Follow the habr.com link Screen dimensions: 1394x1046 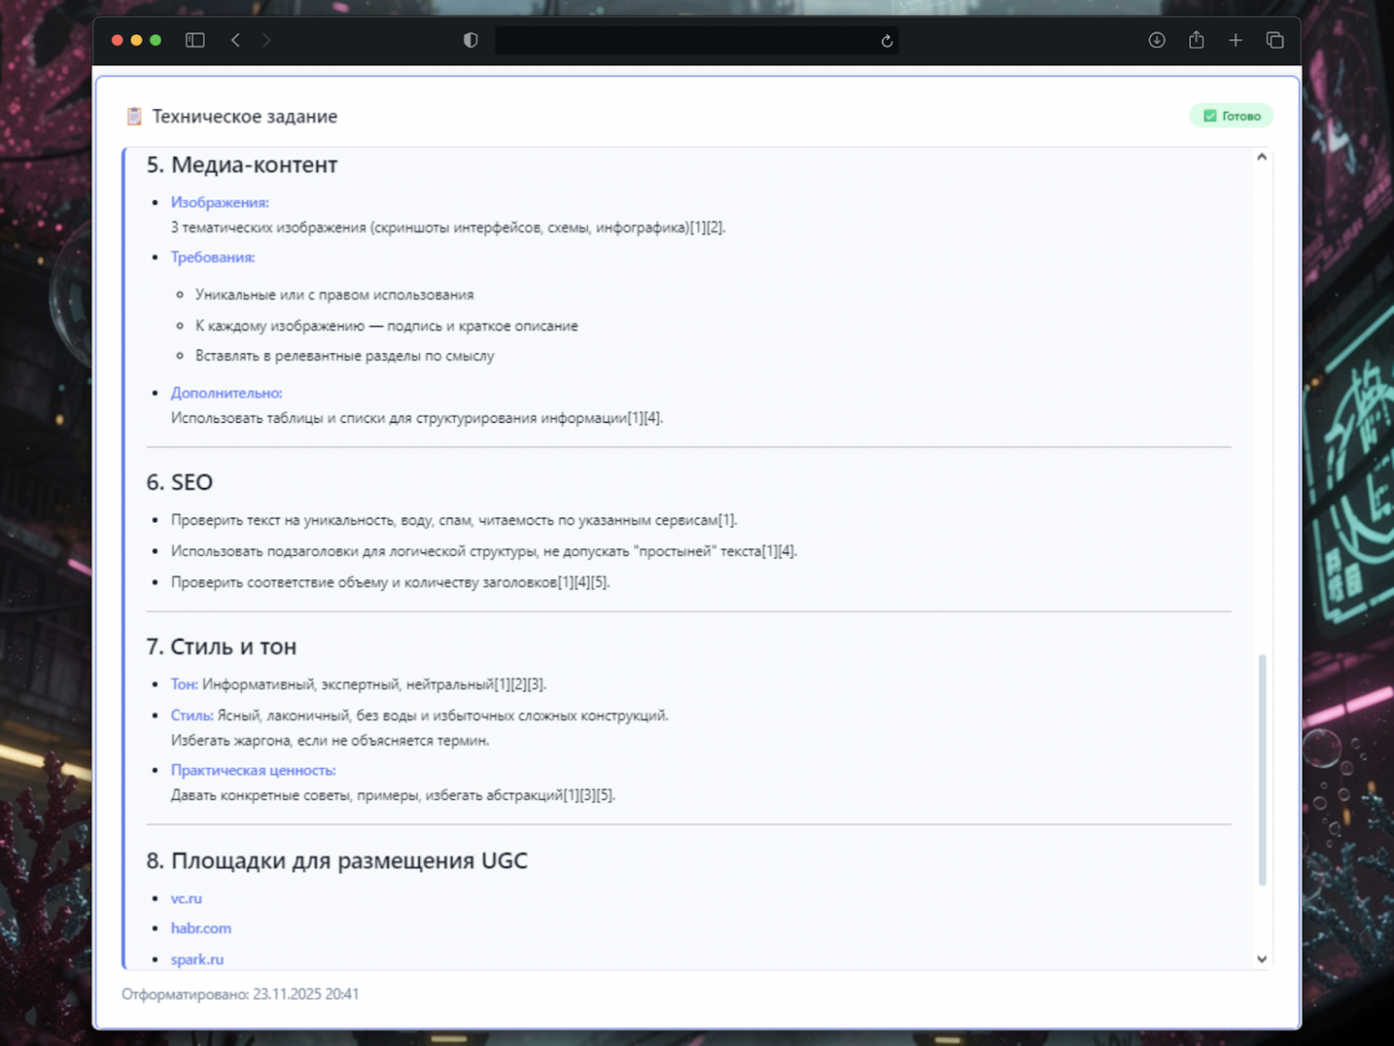pyautogui.click(x=201, y=928)
